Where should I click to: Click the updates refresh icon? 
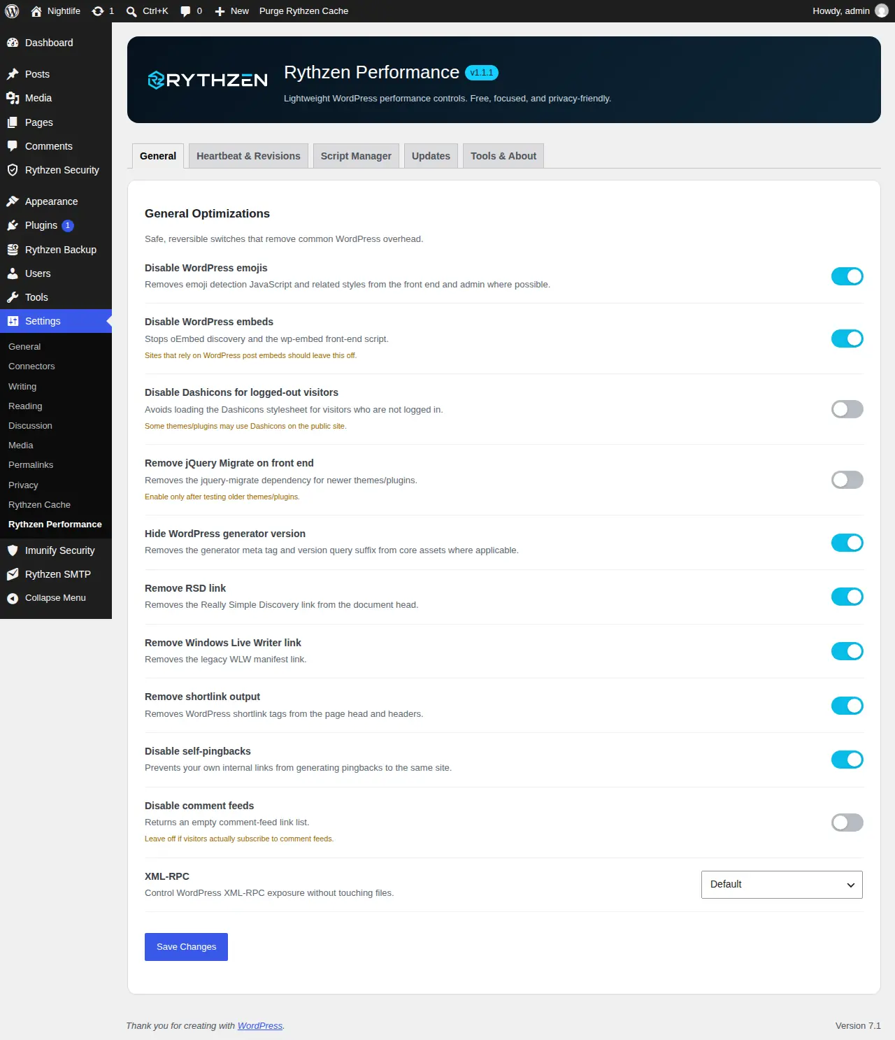click(98, 11)
